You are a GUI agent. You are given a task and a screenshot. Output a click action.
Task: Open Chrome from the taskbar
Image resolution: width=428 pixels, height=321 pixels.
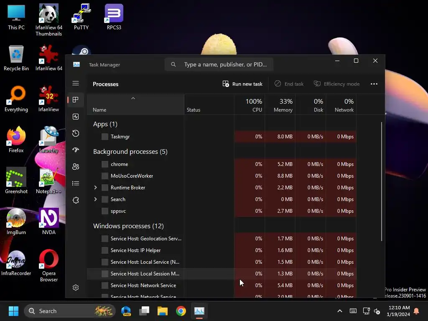(181, 311)
